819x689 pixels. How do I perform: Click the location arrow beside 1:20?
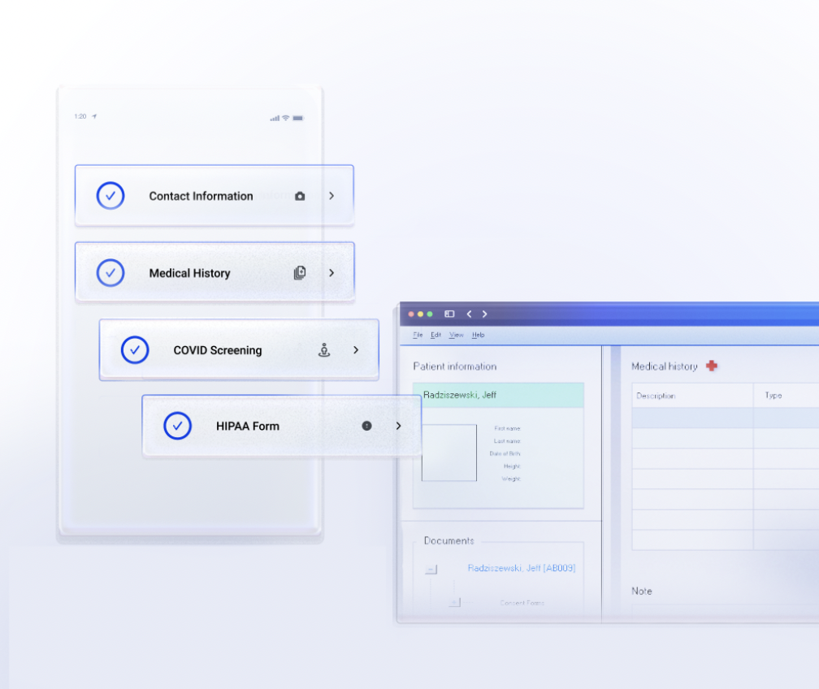pos(94,116)
